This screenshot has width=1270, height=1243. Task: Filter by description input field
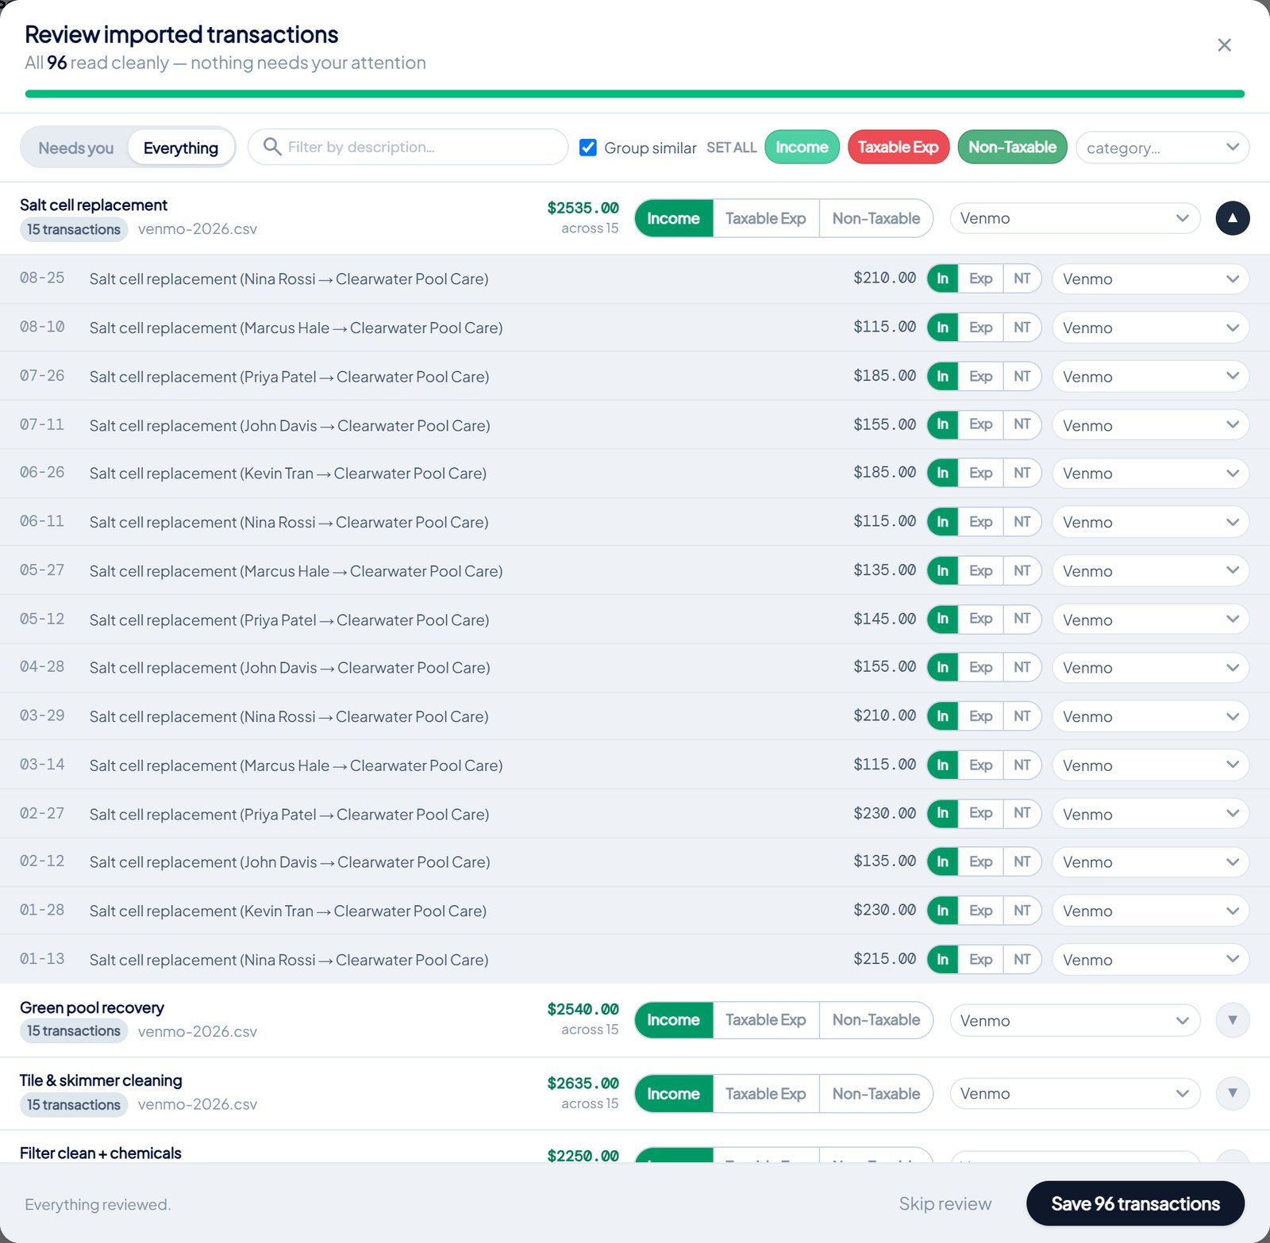tap(408, 147)
